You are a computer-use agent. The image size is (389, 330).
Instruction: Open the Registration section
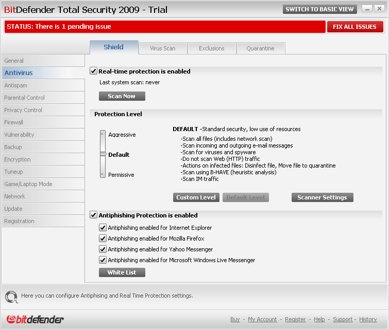[43, 221]
